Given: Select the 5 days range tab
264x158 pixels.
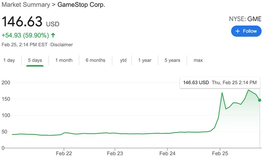Looking at the screenshot, I should (x=35, y=60).
